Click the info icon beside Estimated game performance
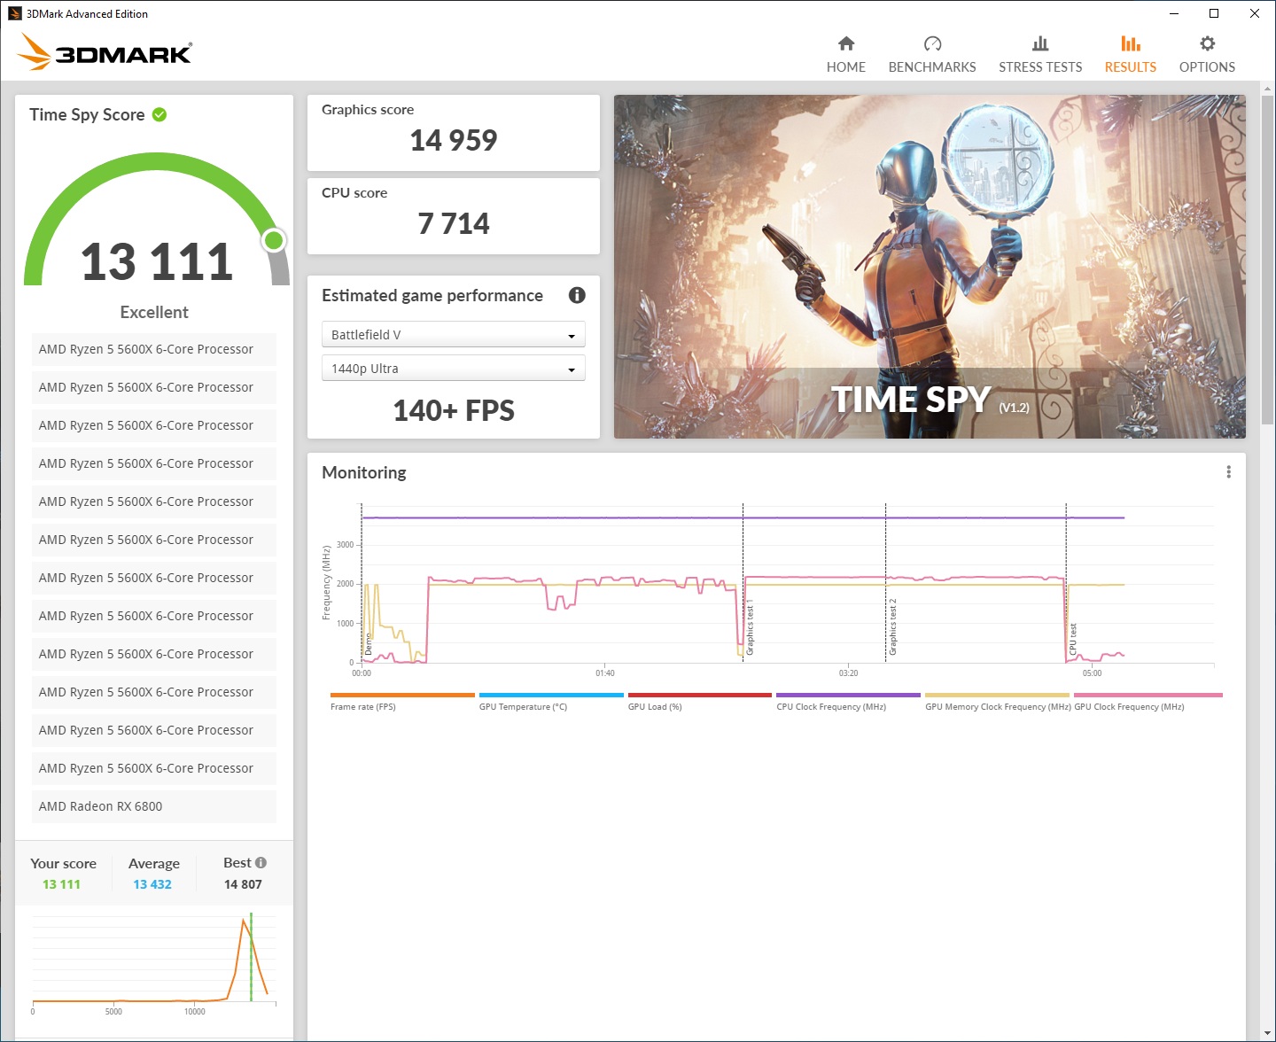The height and width of the screenshot is (1042, 1276). coord(577,295)
